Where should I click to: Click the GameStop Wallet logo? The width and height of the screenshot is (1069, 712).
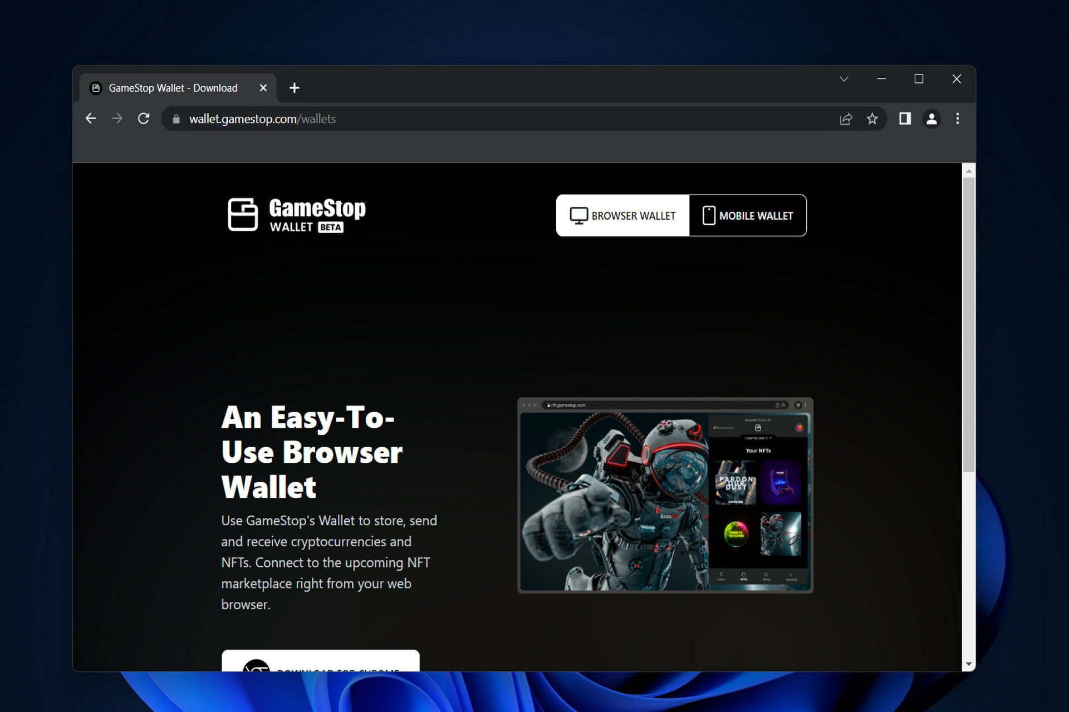(x=297, y=215)
